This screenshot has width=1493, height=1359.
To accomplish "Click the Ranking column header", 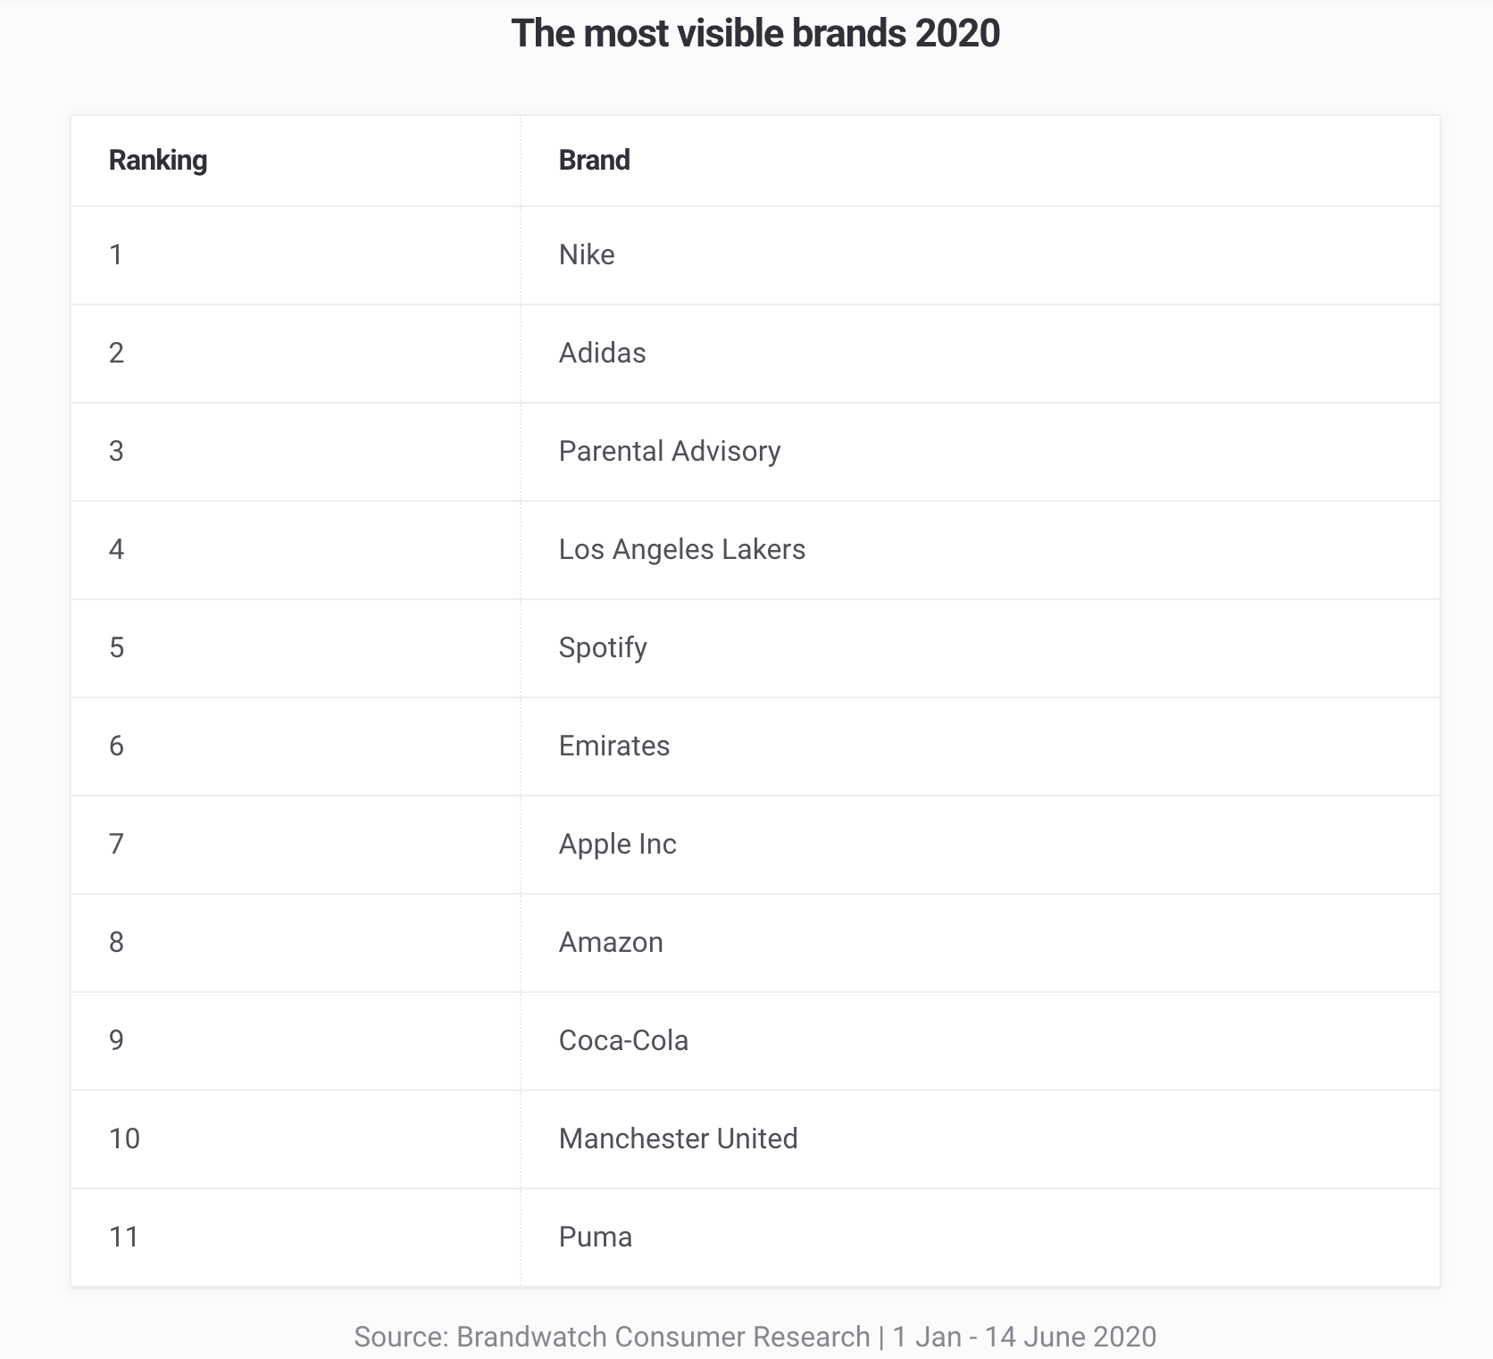I will (x=158, y=161).
